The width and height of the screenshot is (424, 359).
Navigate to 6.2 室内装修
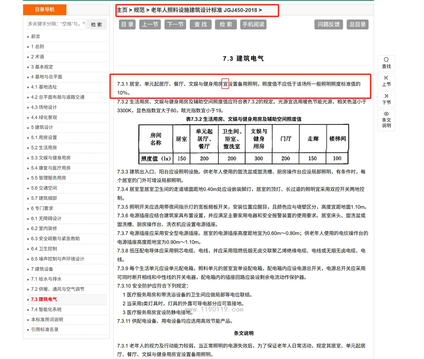[x=44, y=228]
